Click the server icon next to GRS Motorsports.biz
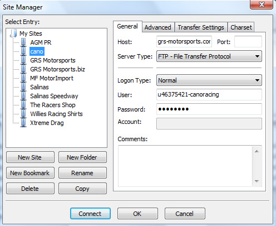Screen dimensions: 276x226 tap(23, 69)
